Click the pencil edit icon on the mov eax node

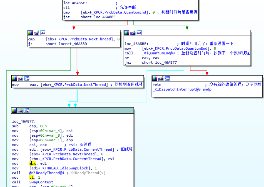(x=20, y=78)
